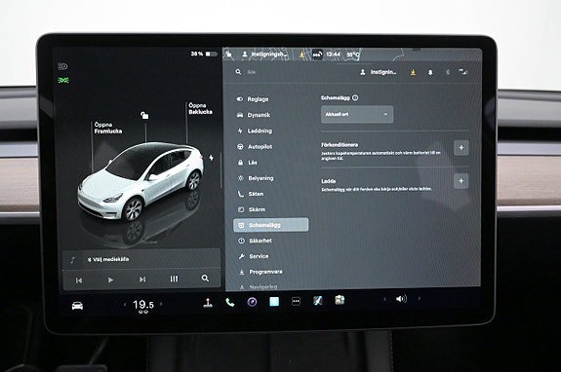
Task: Toggle the headlights indicator icon
Action: pyautogui.click(x=62, y=66)
